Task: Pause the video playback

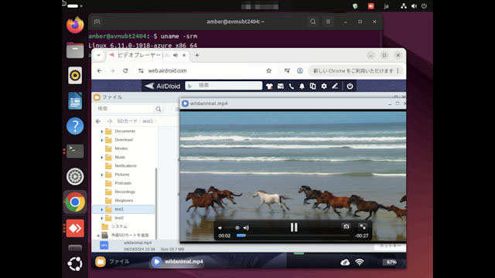Action: (294, 227)
